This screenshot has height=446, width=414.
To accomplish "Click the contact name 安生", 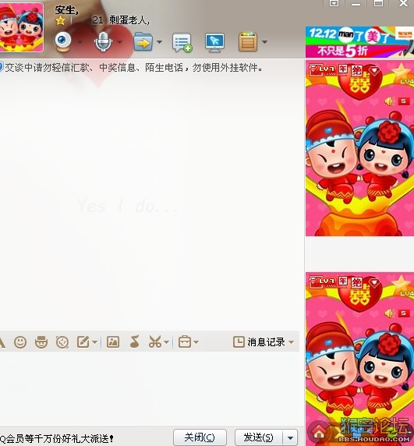I will click(x=65, y=10).
